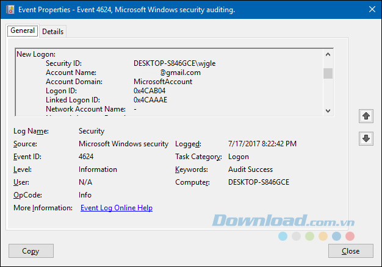Click the Logged date and time value
This screenshot has height=267, width=382.
pos(262,144)
